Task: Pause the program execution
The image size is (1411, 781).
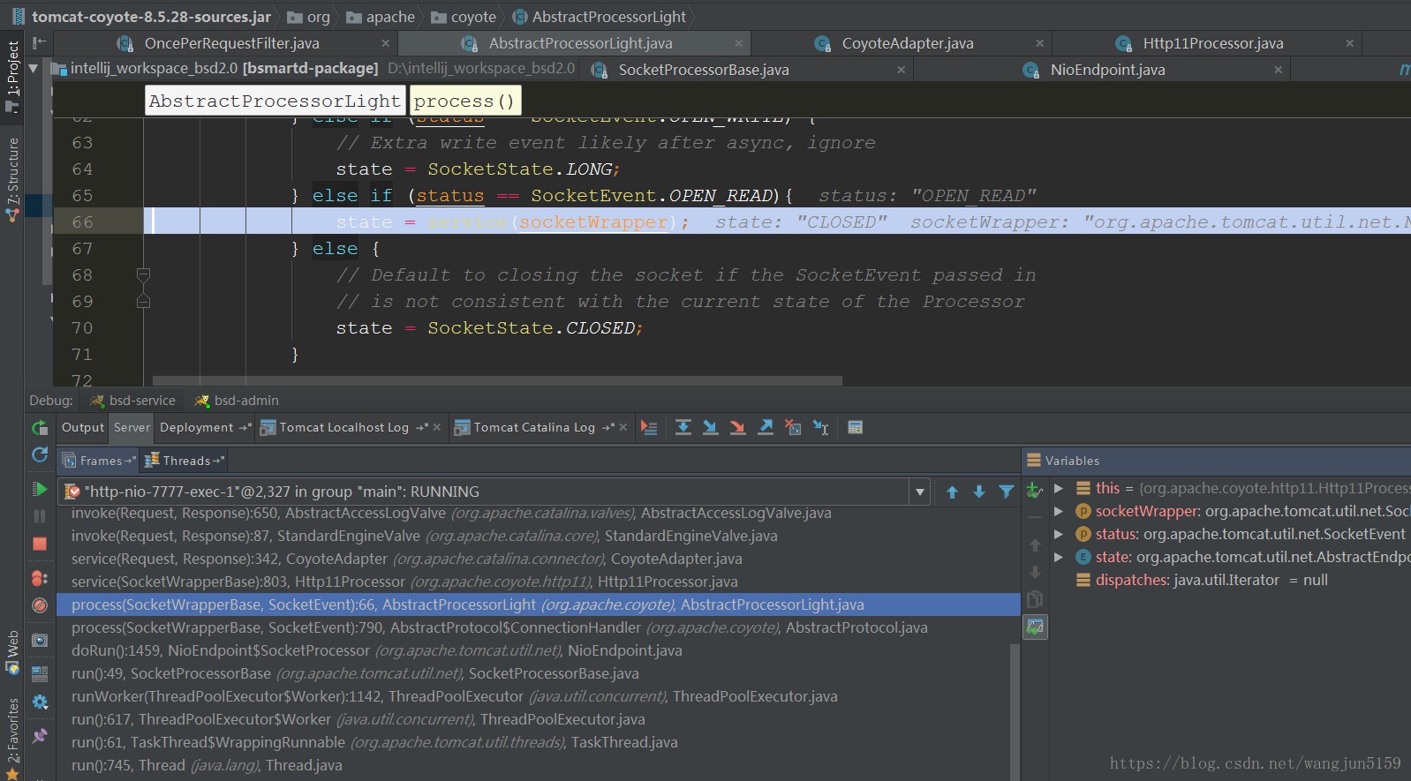Action: [x=40, y=516]
